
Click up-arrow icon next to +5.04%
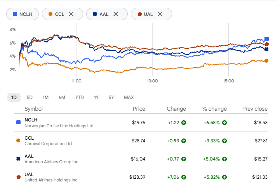tap(224, 159)
